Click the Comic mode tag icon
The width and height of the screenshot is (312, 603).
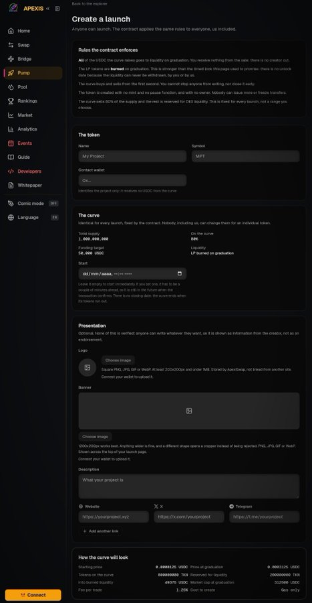11,204
